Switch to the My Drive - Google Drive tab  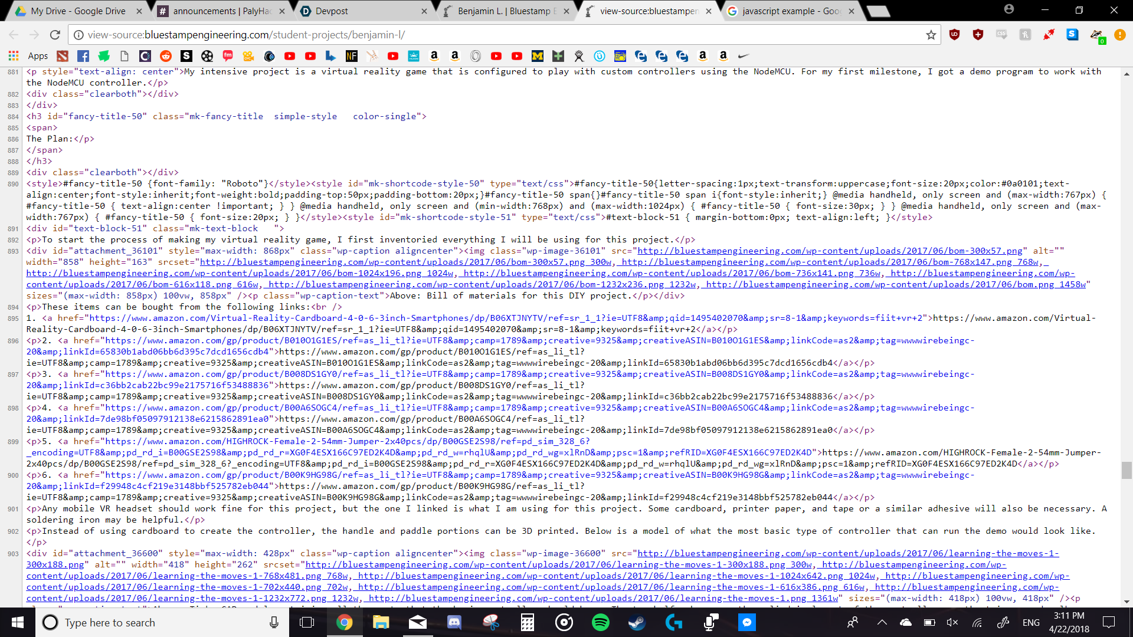click(77, 11)
